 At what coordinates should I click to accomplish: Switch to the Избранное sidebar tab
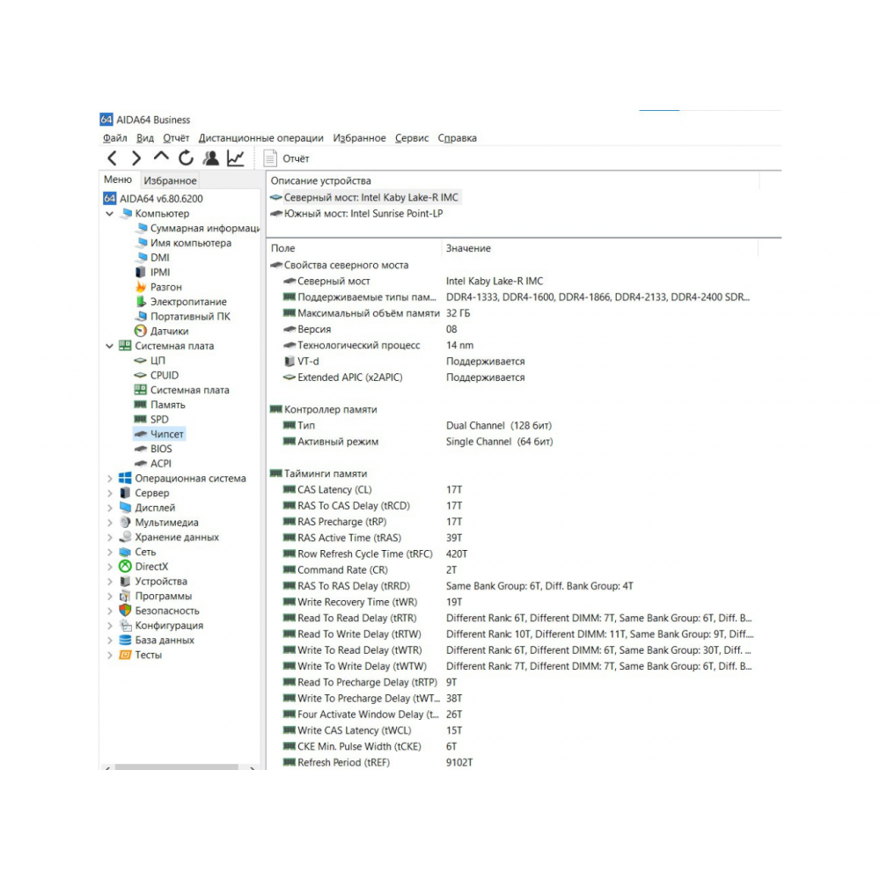(170, 180)
